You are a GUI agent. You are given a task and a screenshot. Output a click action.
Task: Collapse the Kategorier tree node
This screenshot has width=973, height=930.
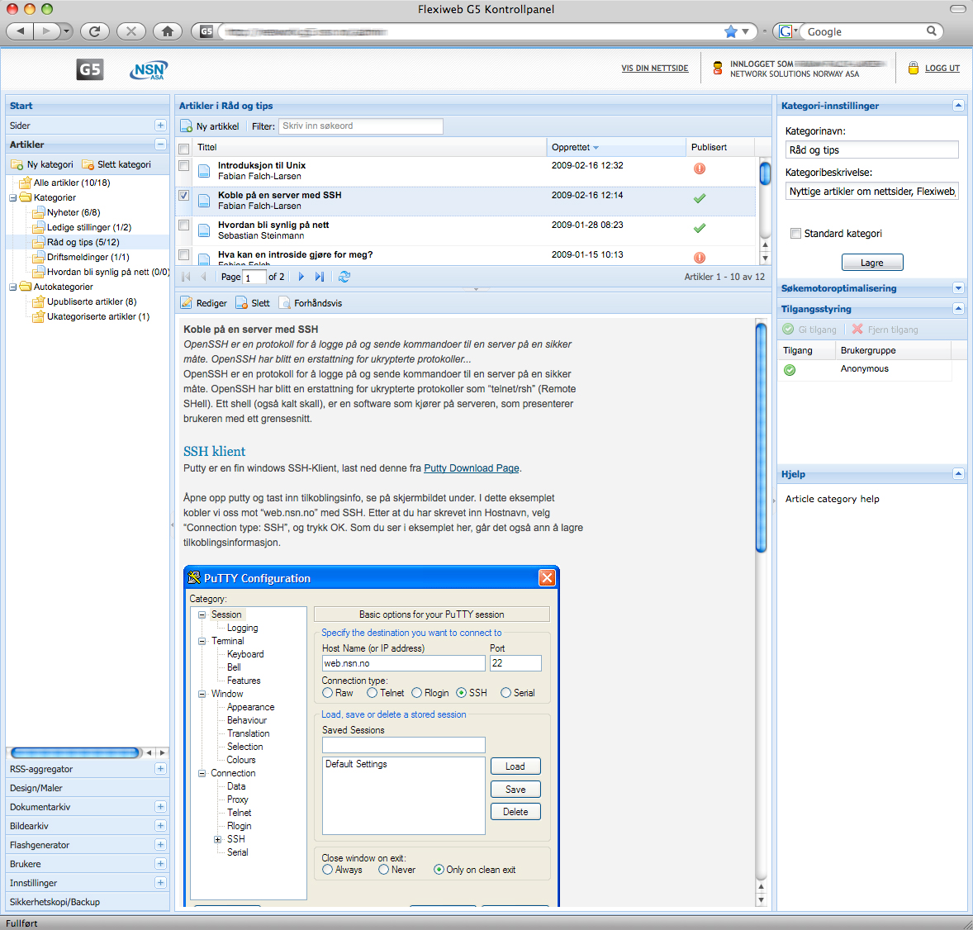tap(13, 197)
